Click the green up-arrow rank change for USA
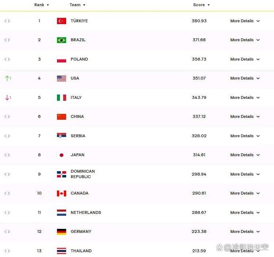Image resolution: width=274 pixels, height=257 pixels. click(8, 78)
